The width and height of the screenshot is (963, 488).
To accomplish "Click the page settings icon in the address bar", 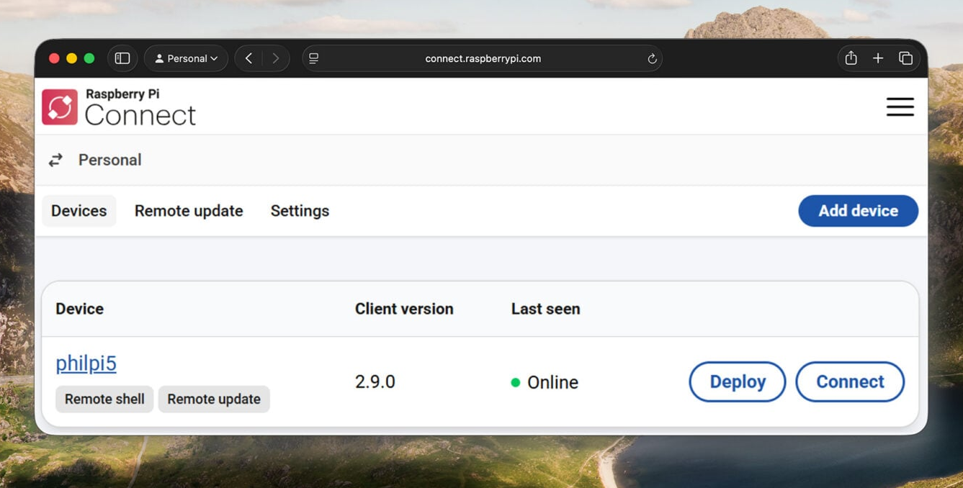I will point(314,59).
